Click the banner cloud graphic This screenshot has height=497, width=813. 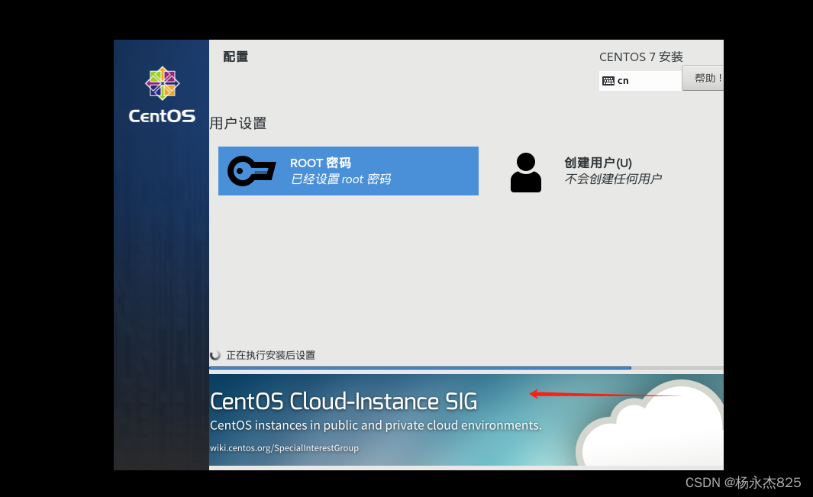coord(650,424)
